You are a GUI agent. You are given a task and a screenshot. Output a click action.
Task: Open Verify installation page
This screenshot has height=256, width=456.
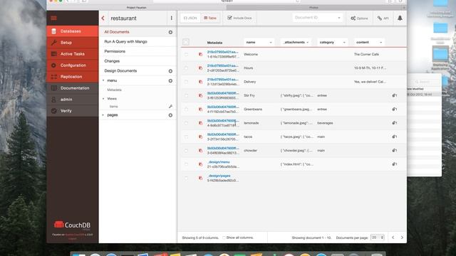tap(73, 111)
